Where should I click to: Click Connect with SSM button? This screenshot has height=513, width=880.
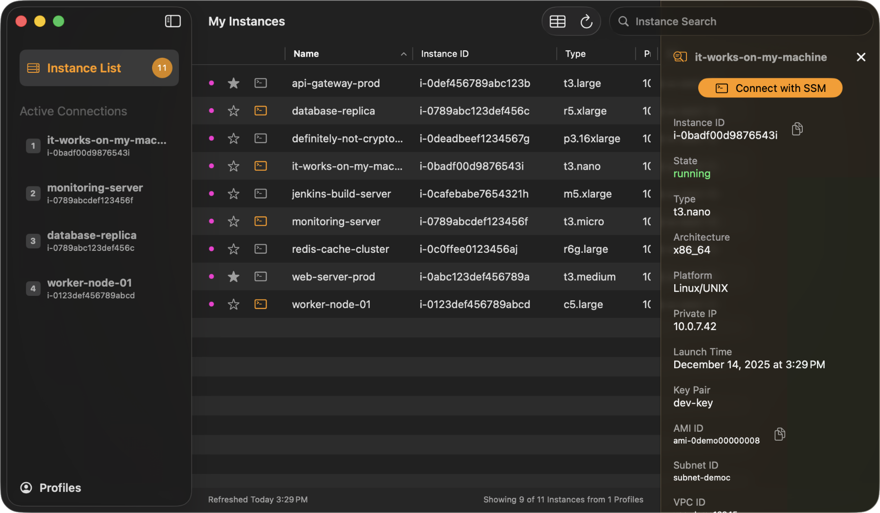[770, 88]
